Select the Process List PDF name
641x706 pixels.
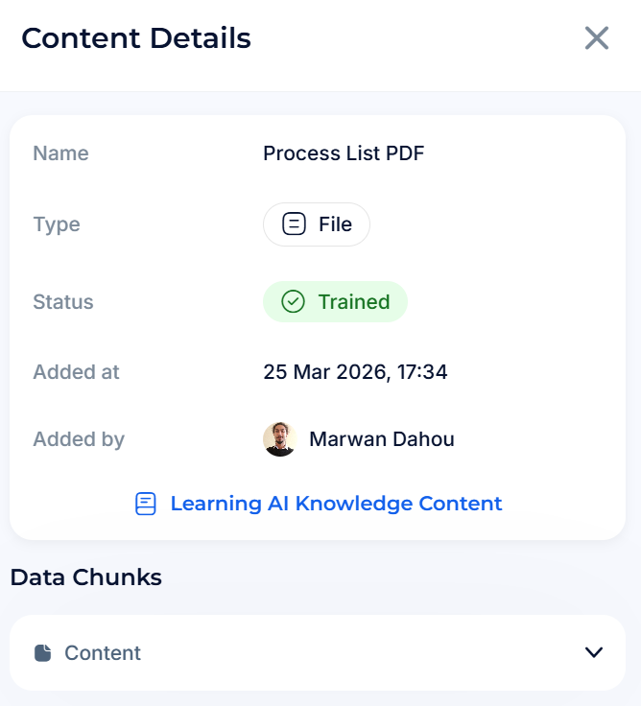coord(344,153)
